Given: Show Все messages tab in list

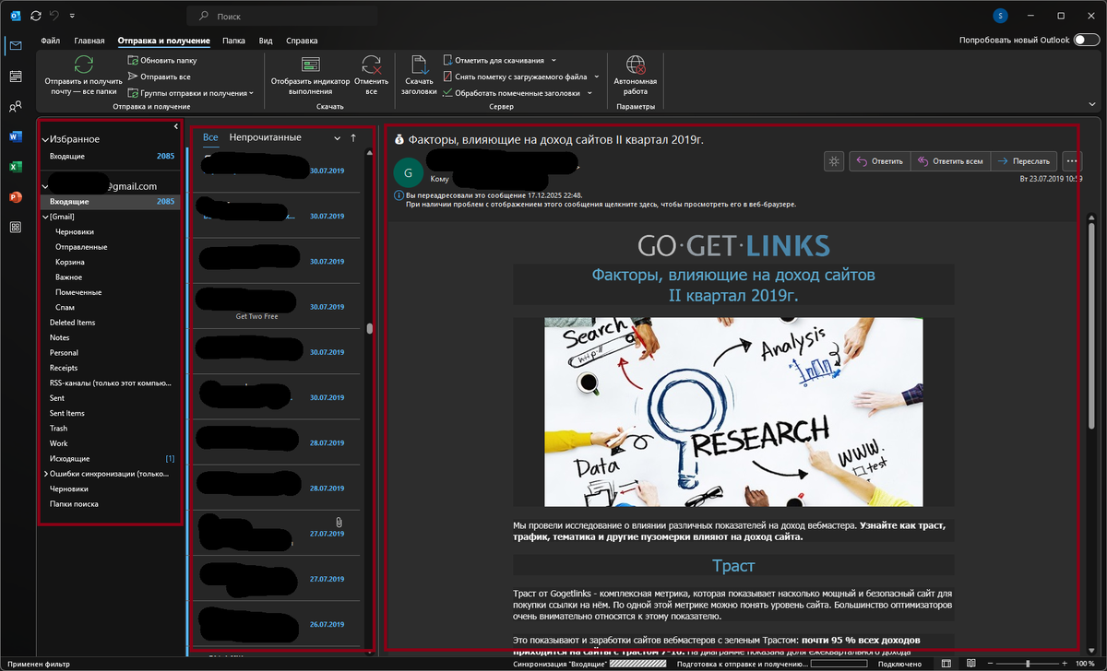Looking at the screenshot, I should tap(210, 137).
